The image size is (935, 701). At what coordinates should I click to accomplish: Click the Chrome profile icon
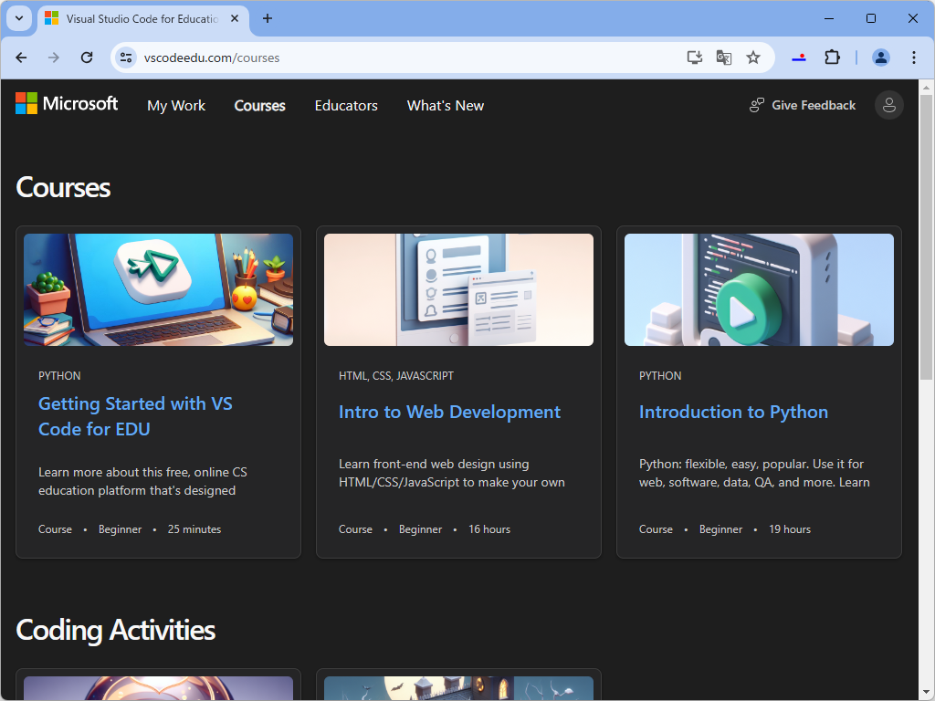pos(881,58)
